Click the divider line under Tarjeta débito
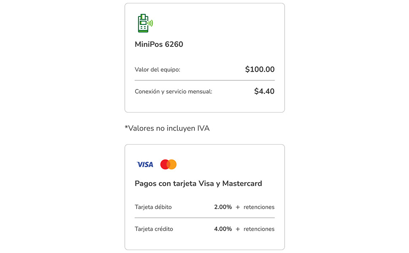This screenshot has width=409, height=253. 205,218
